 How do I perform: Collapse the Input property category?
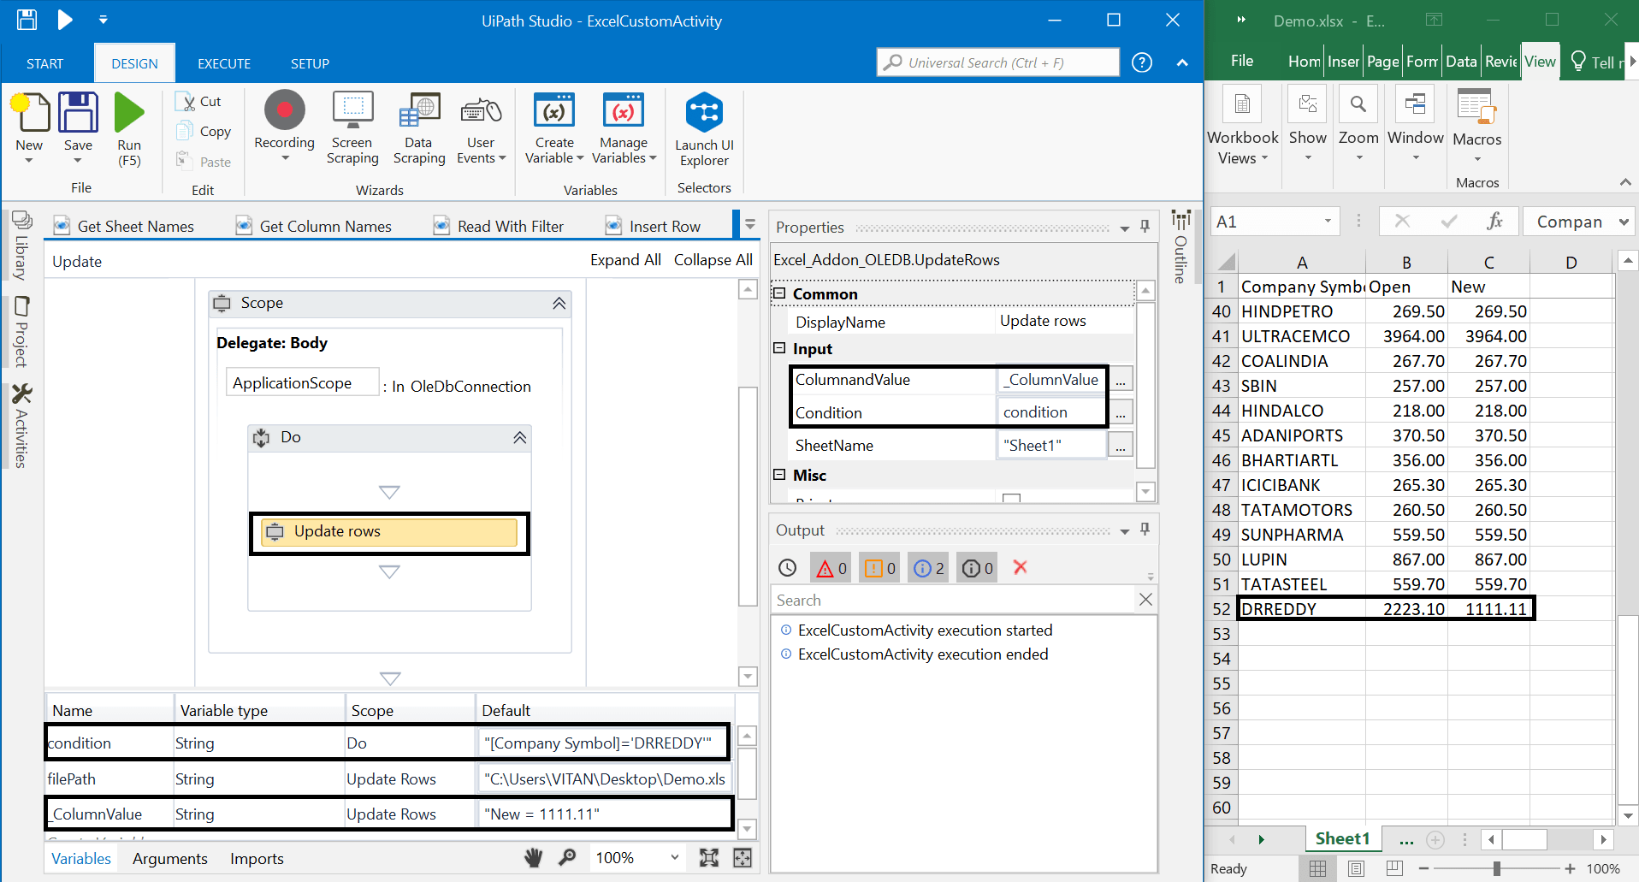779,348
